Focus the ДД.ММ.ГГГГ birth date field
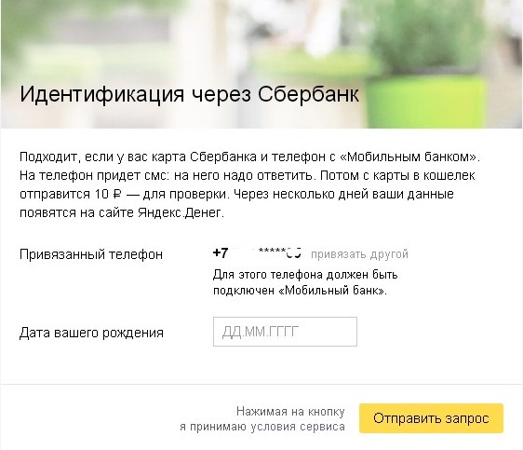 point(285,332)
